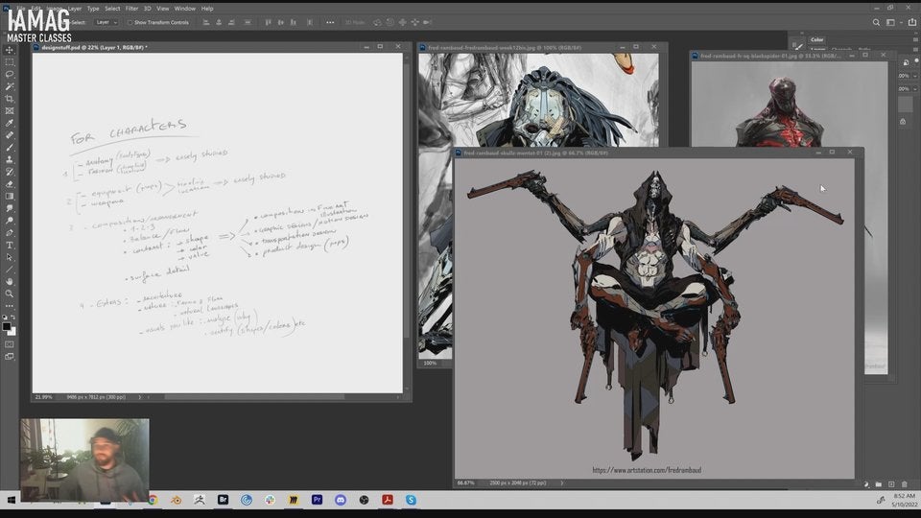
Task: Select the Line tool
Action: (x=10, y=270)
